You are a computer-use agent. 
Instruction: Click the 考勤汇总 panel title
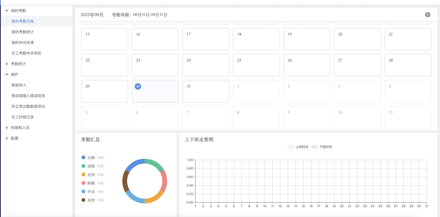click(90, 140)
